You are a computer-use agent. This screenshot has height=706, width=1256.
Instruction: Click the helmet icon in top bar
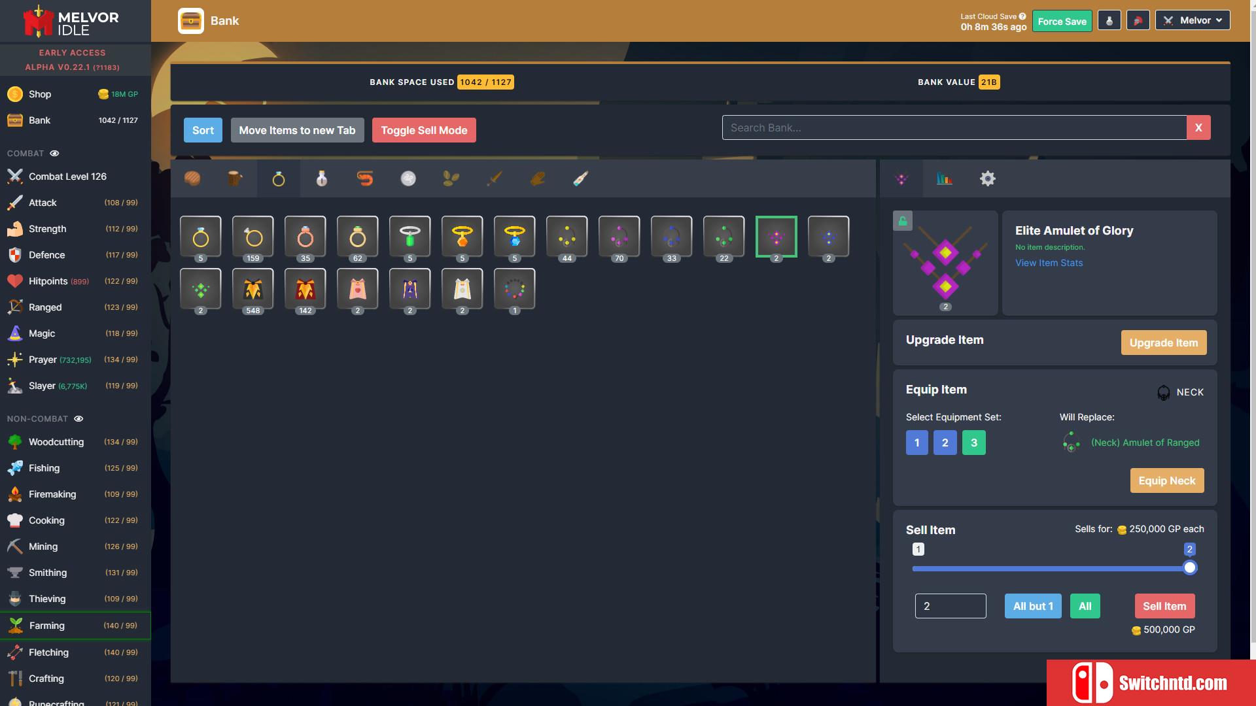pyautogui.click(x=1138, y=20)
